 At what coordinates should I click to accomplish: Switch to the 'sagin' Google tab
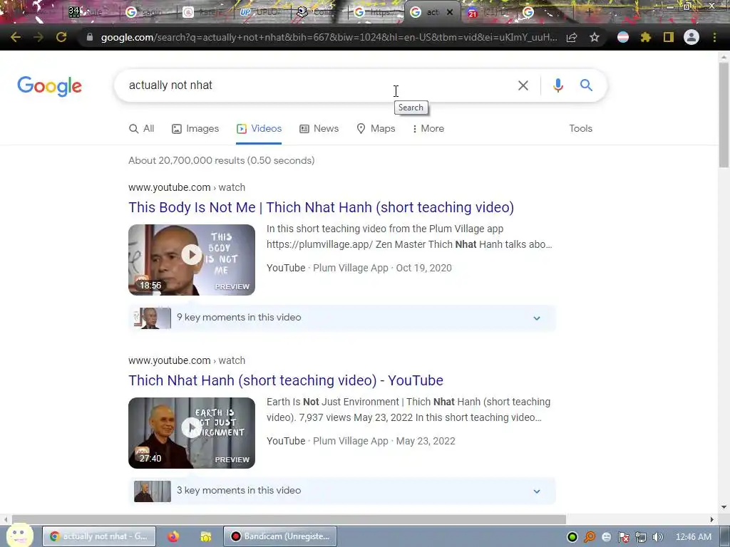147,13
